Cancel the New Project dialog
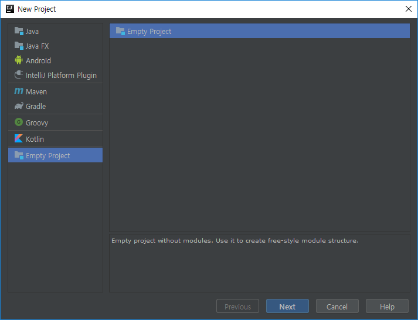This screenshot has height=320, width=418. click(x=337, y=306)
